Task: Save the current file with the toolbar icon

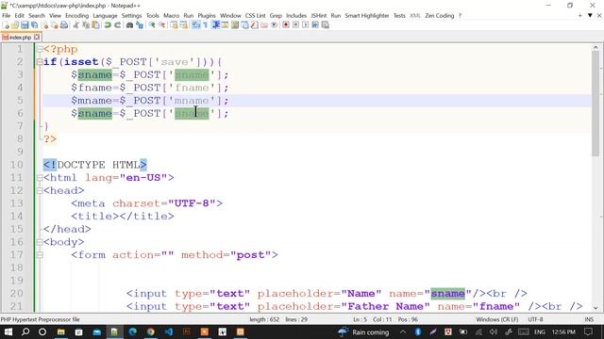Action: (25, 25)
